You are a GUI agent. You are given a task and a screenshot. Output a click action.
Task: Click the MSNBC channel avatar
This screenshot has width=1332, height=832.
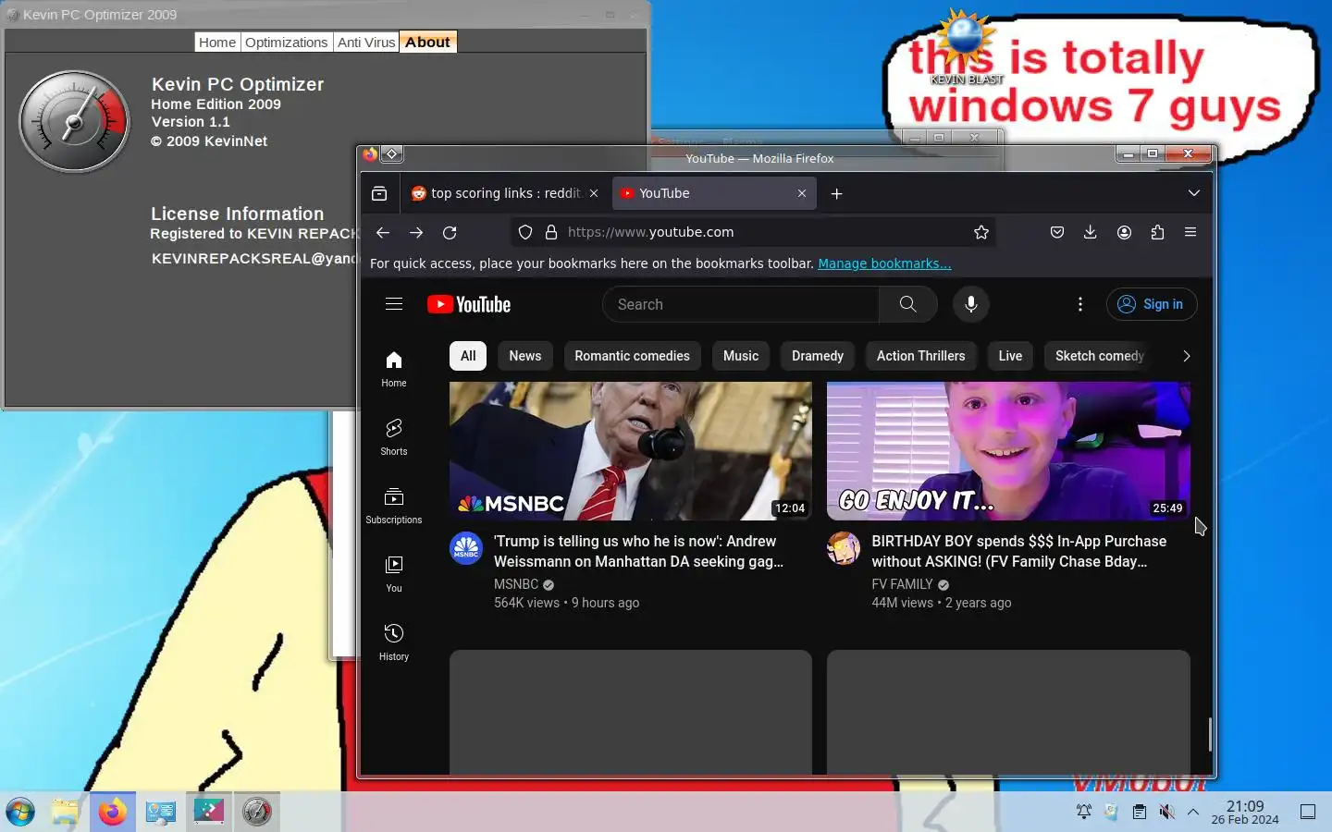pyautogui.click(x=466, y=548)
